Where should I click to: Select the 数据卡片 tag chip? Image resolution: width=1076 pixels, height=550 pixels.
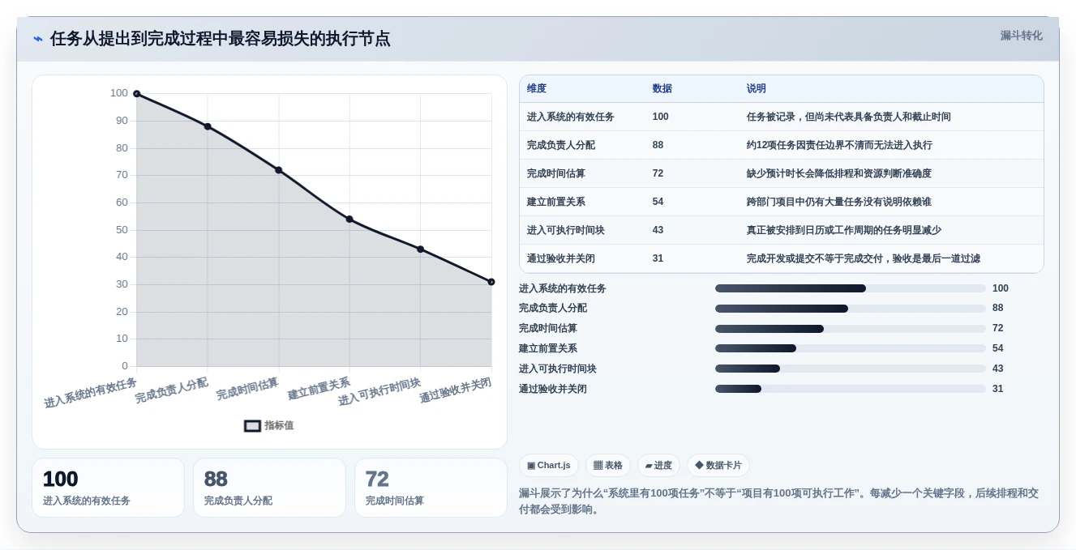718,465
